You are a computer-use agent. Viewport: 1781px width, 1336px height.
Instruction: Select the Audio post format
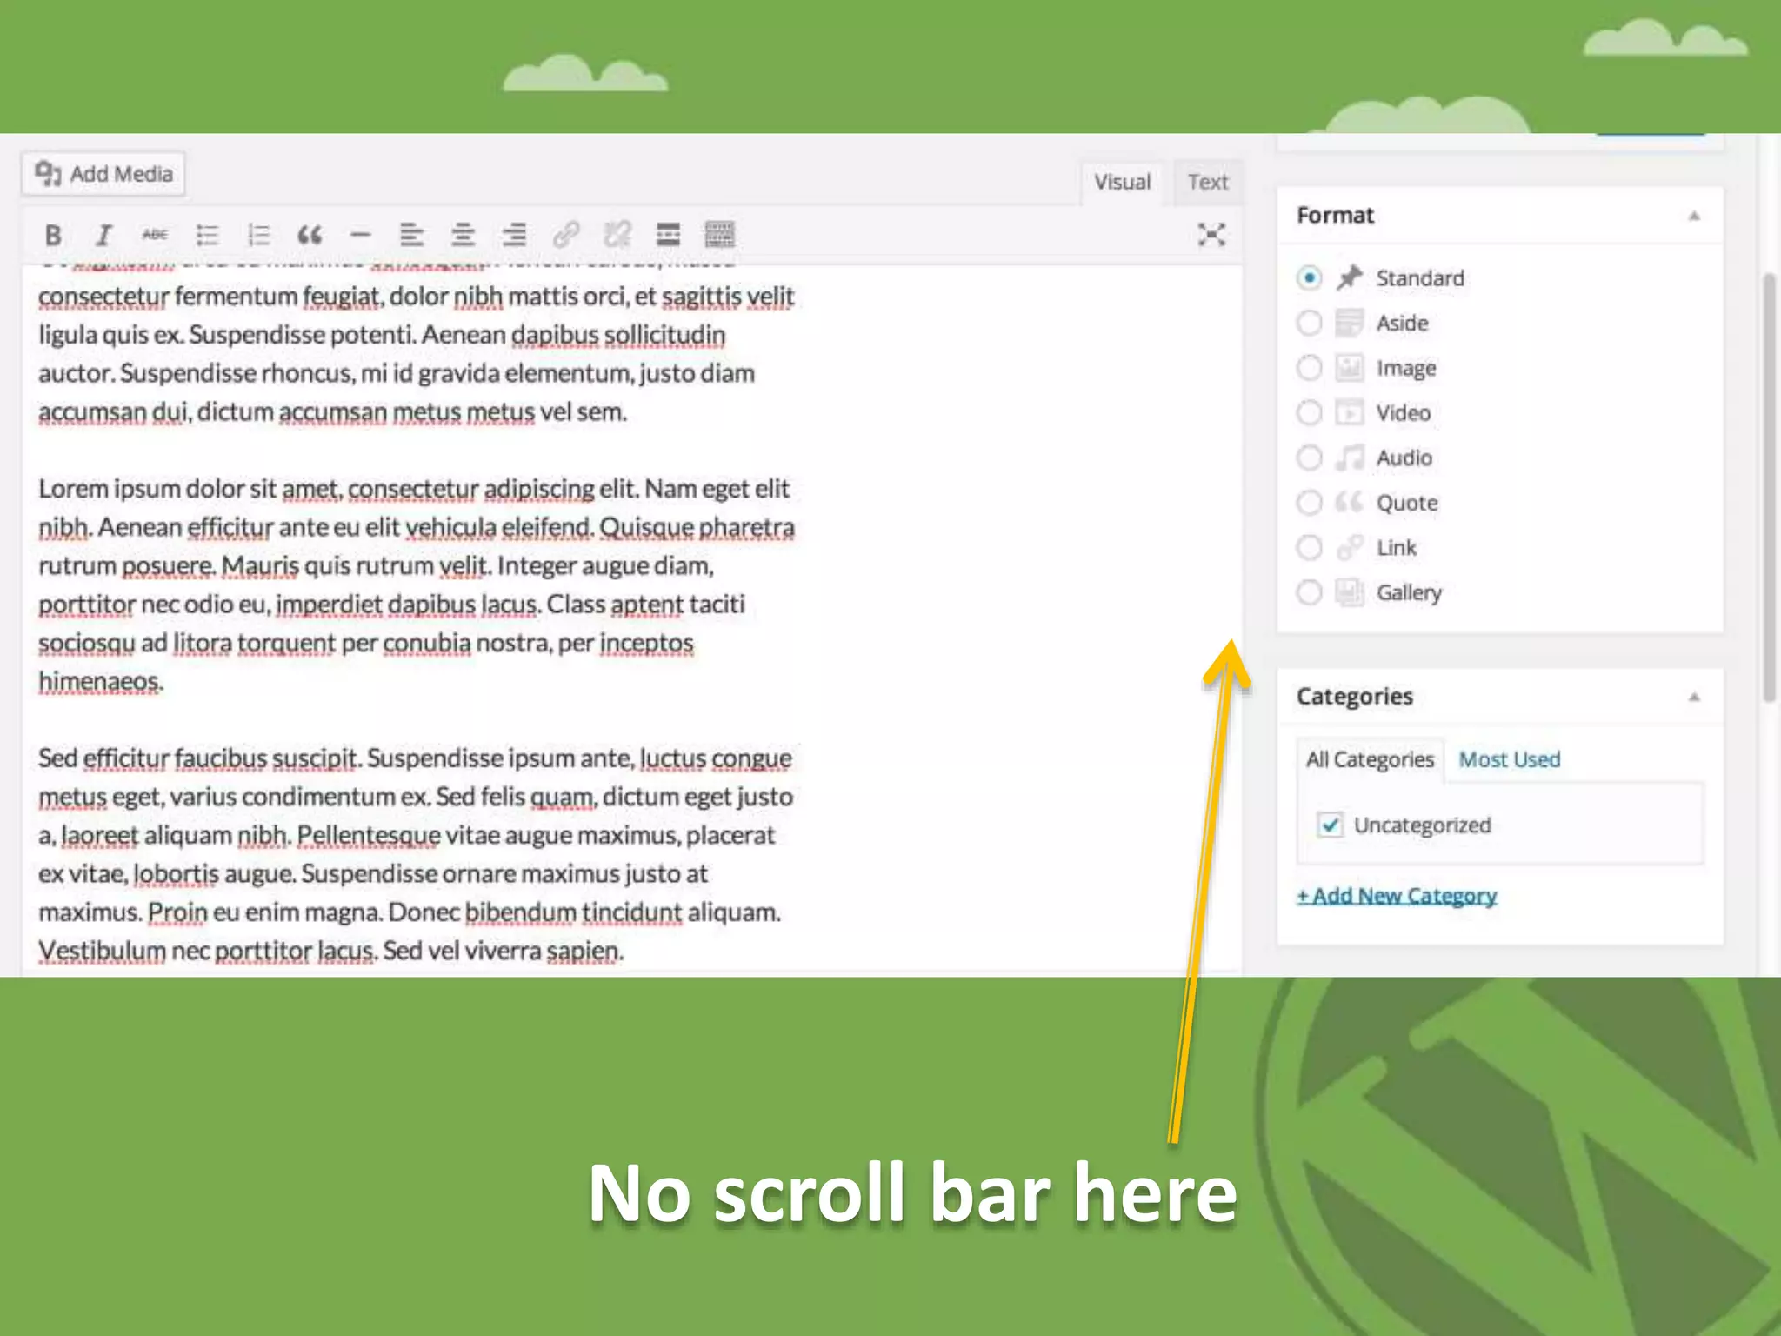(x=1309, y=458)
